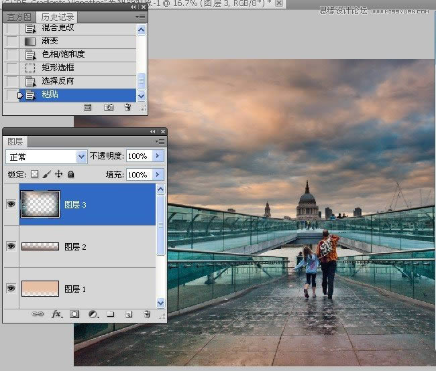Add a layer mask
436x371 pixels.
coord(75,313)
